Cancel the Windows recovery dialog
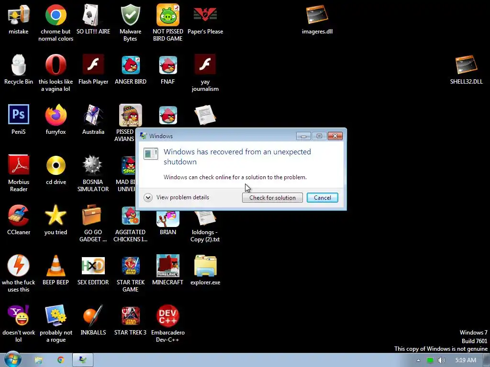The width and height of the screenshot is (490, 367). point(322,197)
